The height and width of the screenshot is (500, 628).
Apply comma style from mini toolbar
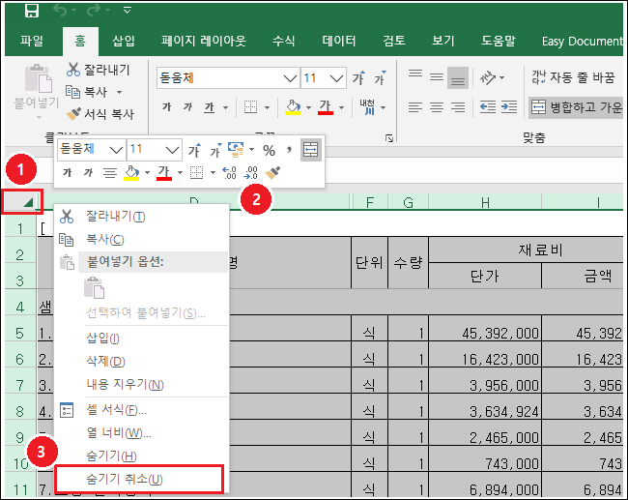[289, 150]
